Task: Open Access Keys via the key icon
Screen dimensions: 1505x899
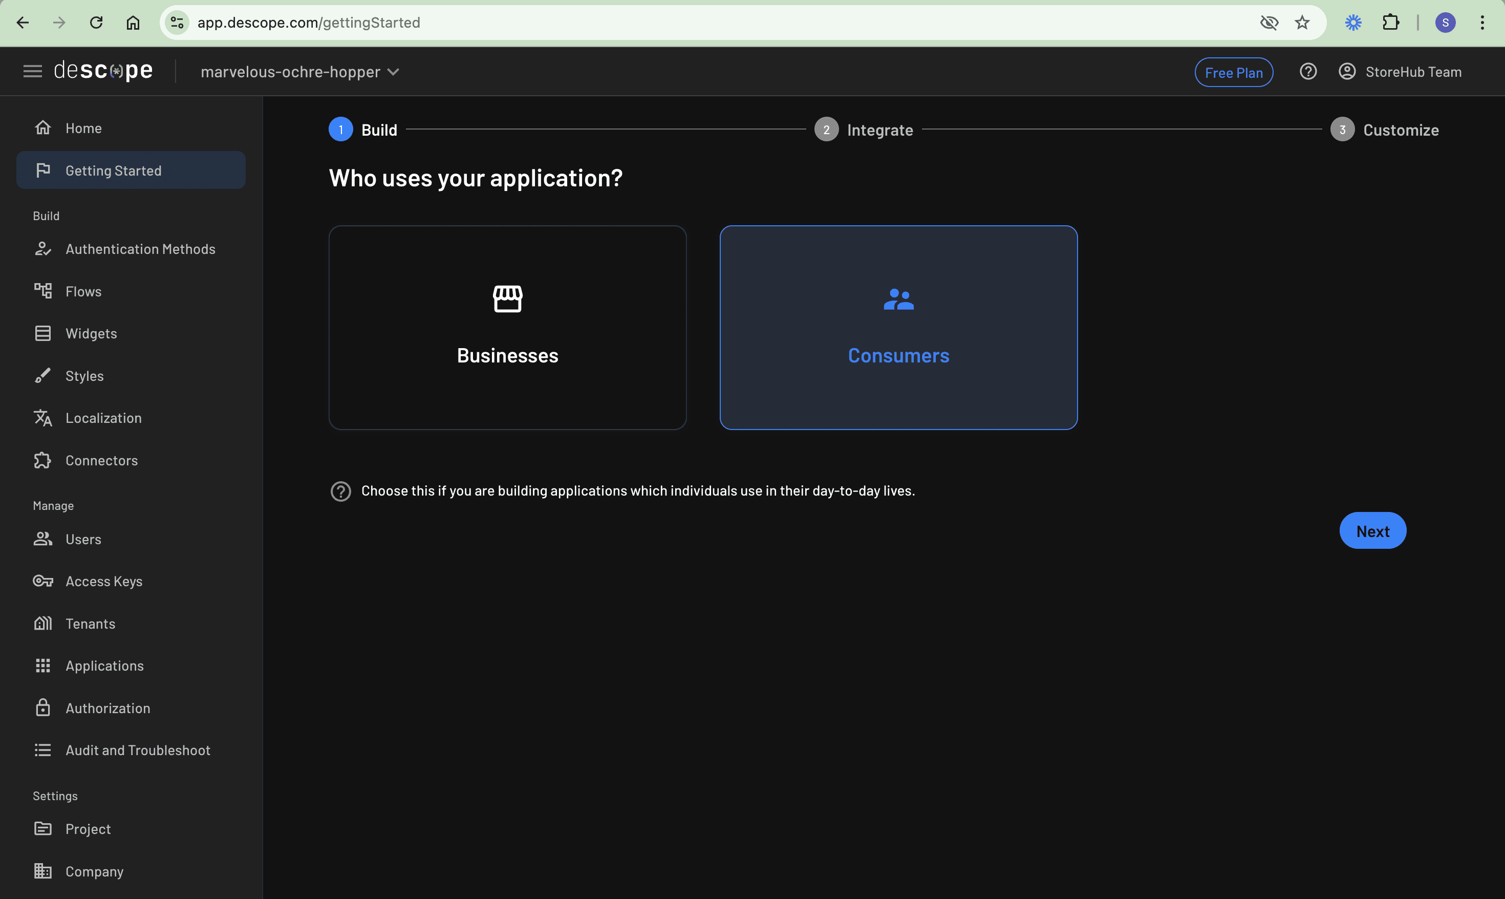Action: tap(42, 581)
